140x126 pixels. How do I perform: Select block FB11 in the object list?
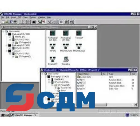click(x=81, y=80)
